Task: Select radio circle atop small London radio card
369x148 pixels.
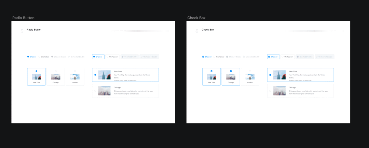Action: pyautogui.click(x=75, y=71)
